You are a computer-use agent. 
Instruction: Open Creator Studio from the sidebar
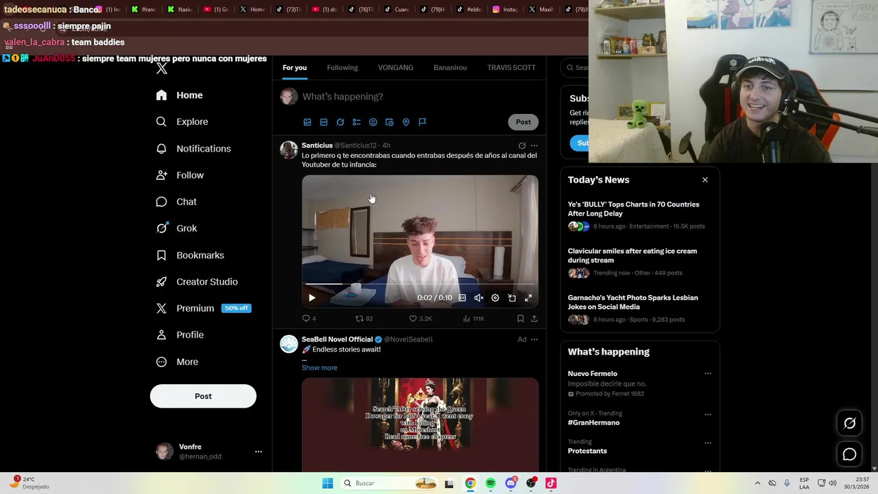pos(198,282)
